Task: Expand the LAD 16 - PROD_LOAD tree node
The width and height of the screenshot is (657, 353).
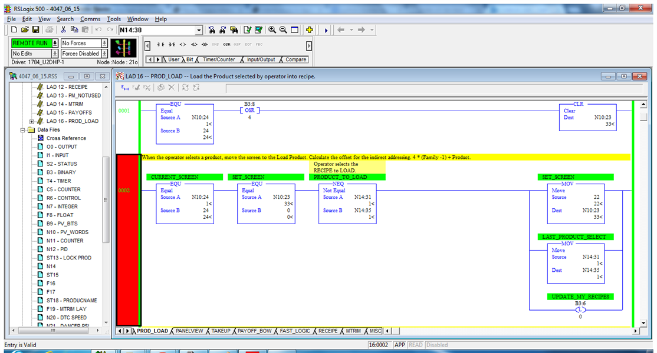Action: [x=32, y=121]
